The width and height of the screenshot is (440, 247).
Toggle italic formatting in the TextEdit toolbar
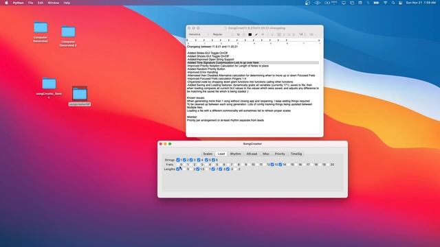(x=267, y=34)
